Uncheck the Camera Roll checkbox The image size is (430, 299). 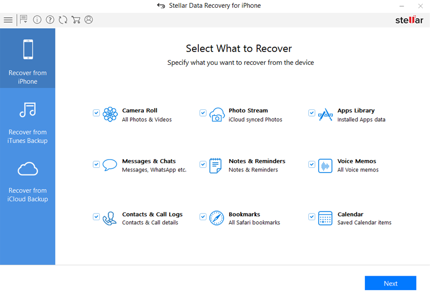(x=96, y=113)
